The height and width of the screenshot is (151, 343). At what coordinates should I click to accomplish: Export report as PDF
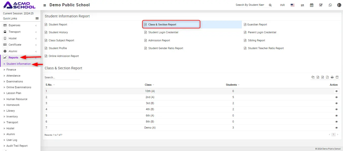327,77
